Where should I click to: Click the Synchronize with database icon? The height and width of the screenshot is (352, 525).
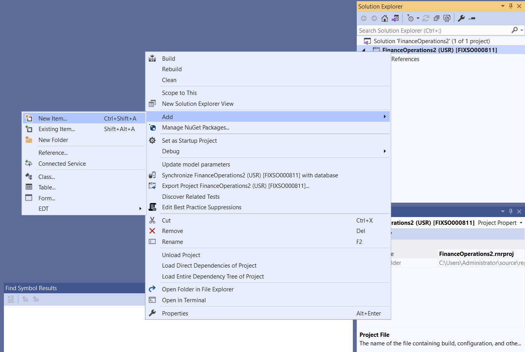[x=152, y=175]
